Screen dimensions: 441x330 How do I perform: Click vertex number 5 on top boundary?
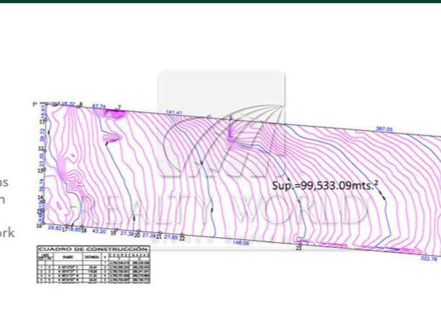(x=231, y=118)
